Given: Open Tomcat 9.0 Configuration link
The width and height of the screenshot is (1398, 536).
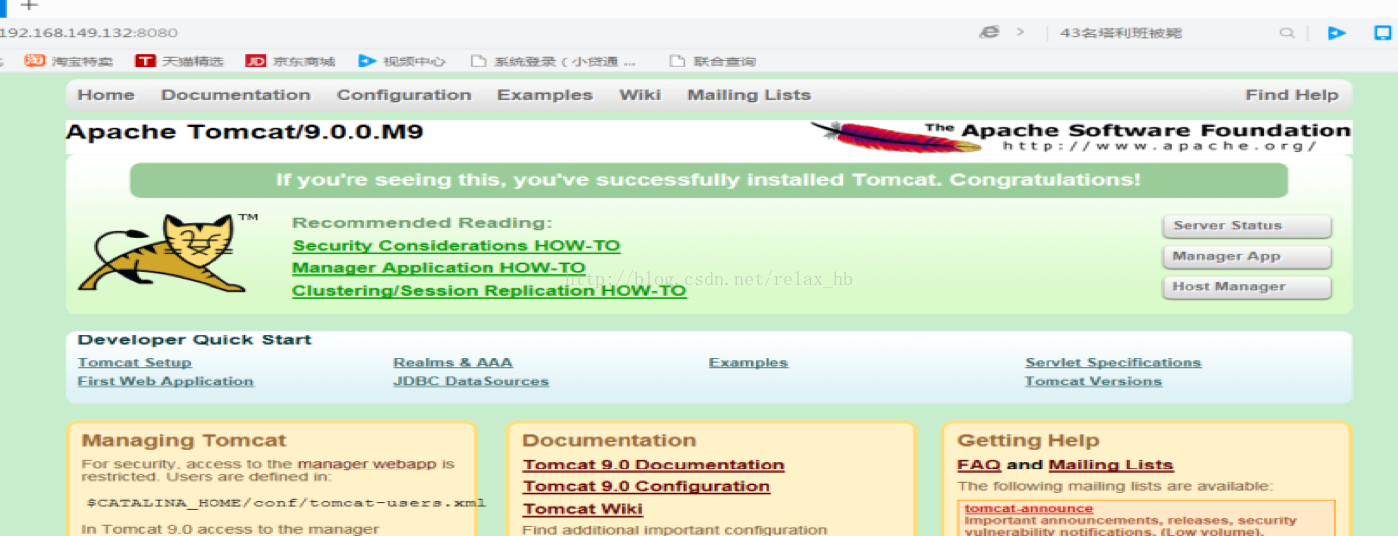Looking at the screenshot, I should pyautogui.click(x=646, y=486).
